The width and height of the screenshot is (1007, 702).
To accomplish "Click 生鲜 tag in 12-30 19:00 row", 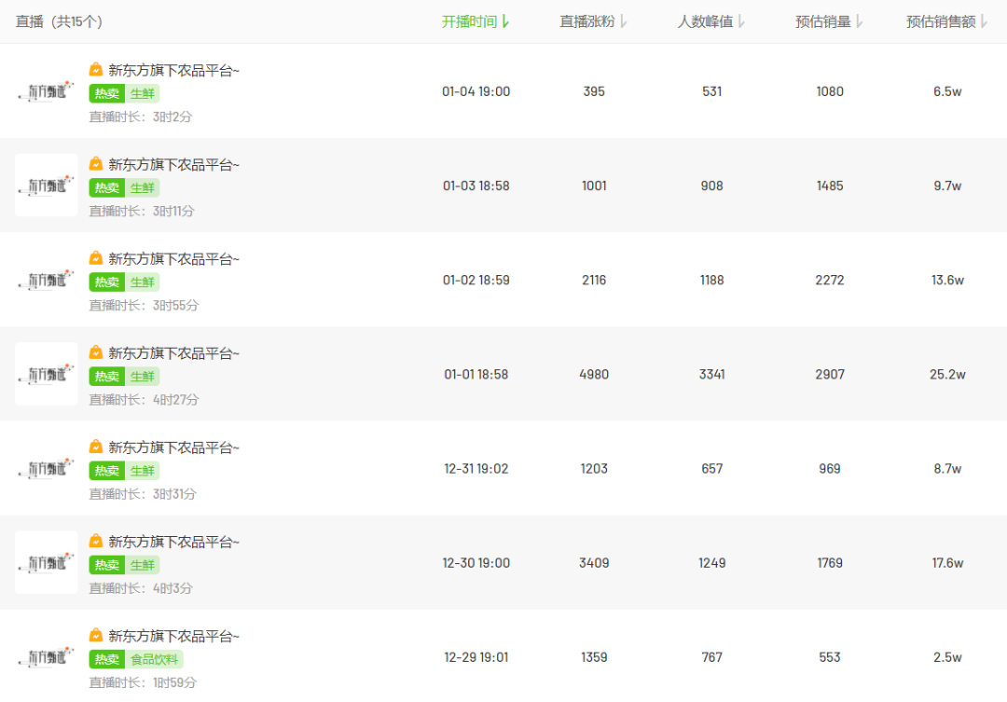I will click(x=143, y=565).
